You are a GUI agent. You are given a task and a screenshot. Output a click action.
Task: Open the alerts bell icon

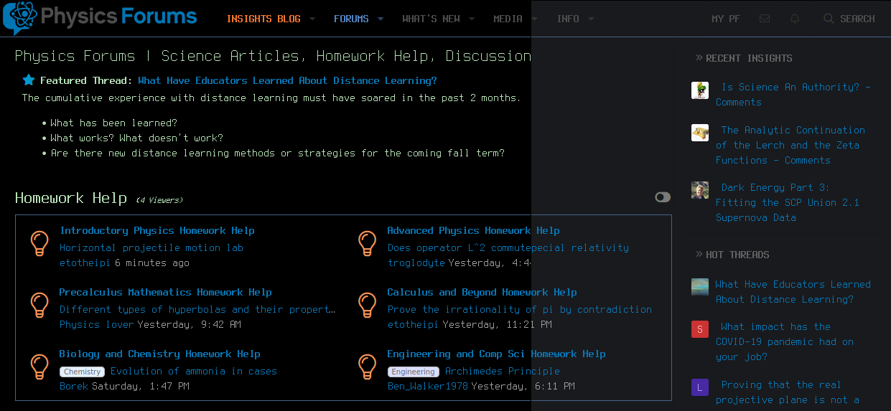tap(795, 19)
